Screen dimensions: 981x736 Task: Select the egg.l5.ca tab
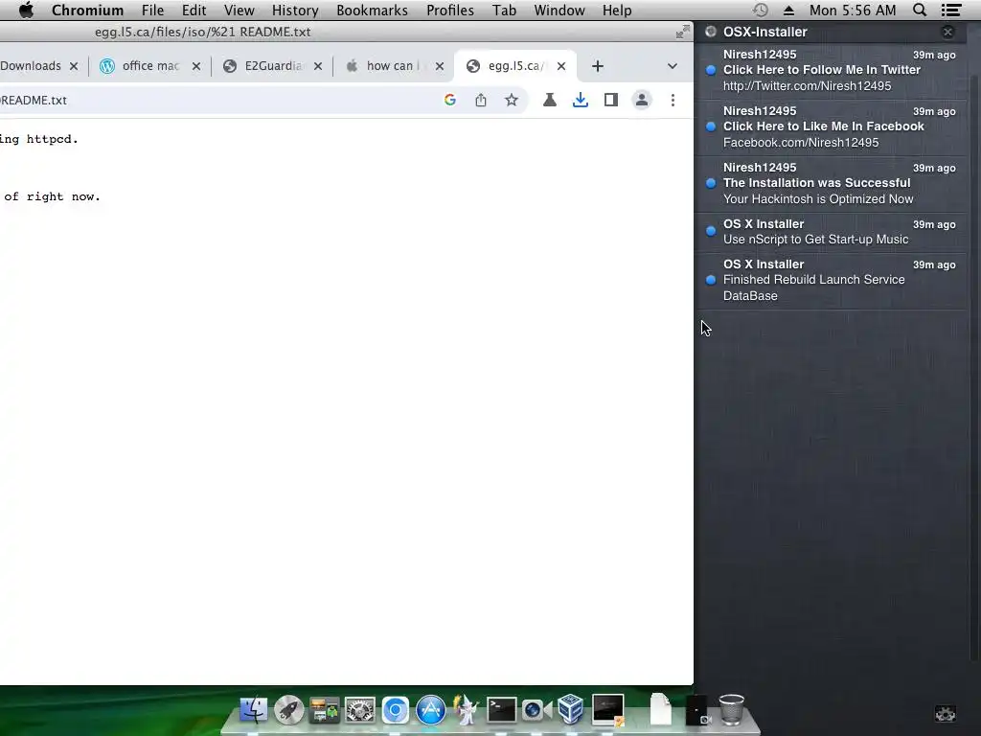click(x=514, y=66)
